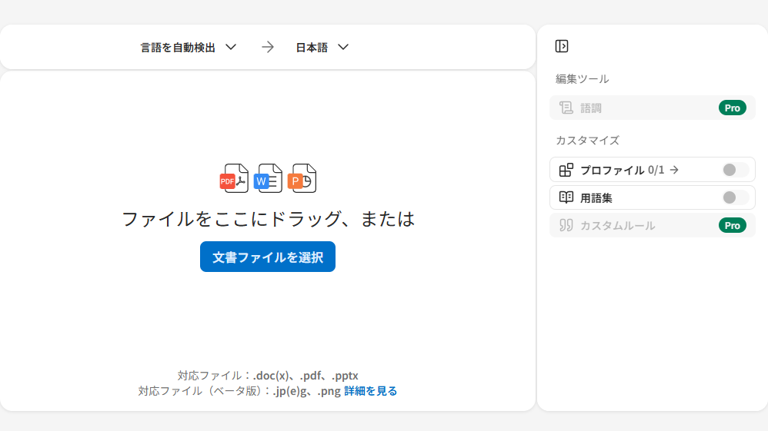768x431 pixels.
Task: Toggle the プロファイル switch on
Action: pos(735,170)
